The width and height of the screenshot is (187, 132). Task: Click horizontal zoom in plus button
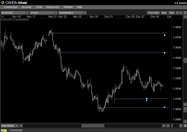point(181,126)
